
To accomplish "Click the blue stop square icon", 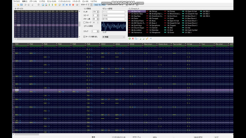I will [x=70, y=5].
